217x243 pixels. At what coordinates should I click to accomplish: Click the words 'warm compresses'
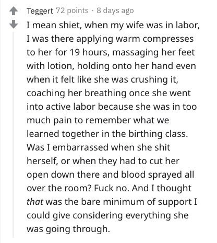pos(154,39)
